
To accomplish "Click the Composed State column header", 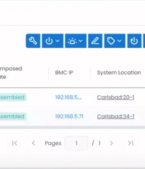I will tap(11, 73).
